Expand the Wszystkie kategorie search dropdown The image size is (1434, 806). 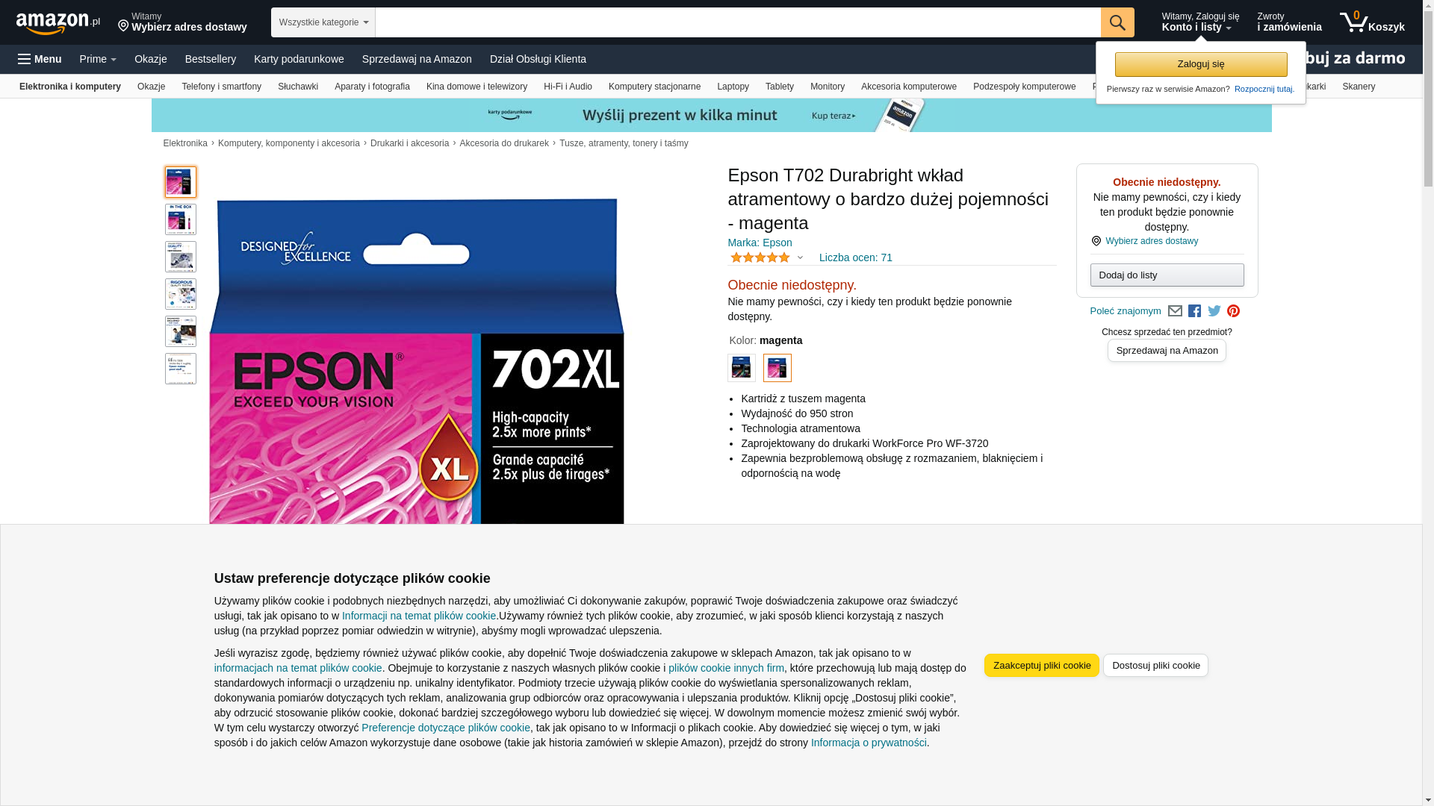tap(323, 22)
